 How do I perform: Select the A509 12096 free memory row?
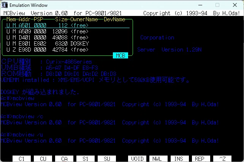tap(67, 31)
